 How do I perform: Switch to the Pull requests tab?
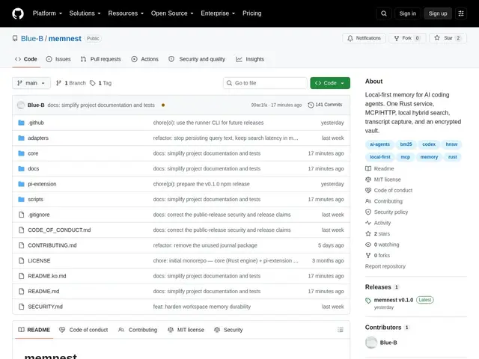pyautogui.click(x=100, y=59)
